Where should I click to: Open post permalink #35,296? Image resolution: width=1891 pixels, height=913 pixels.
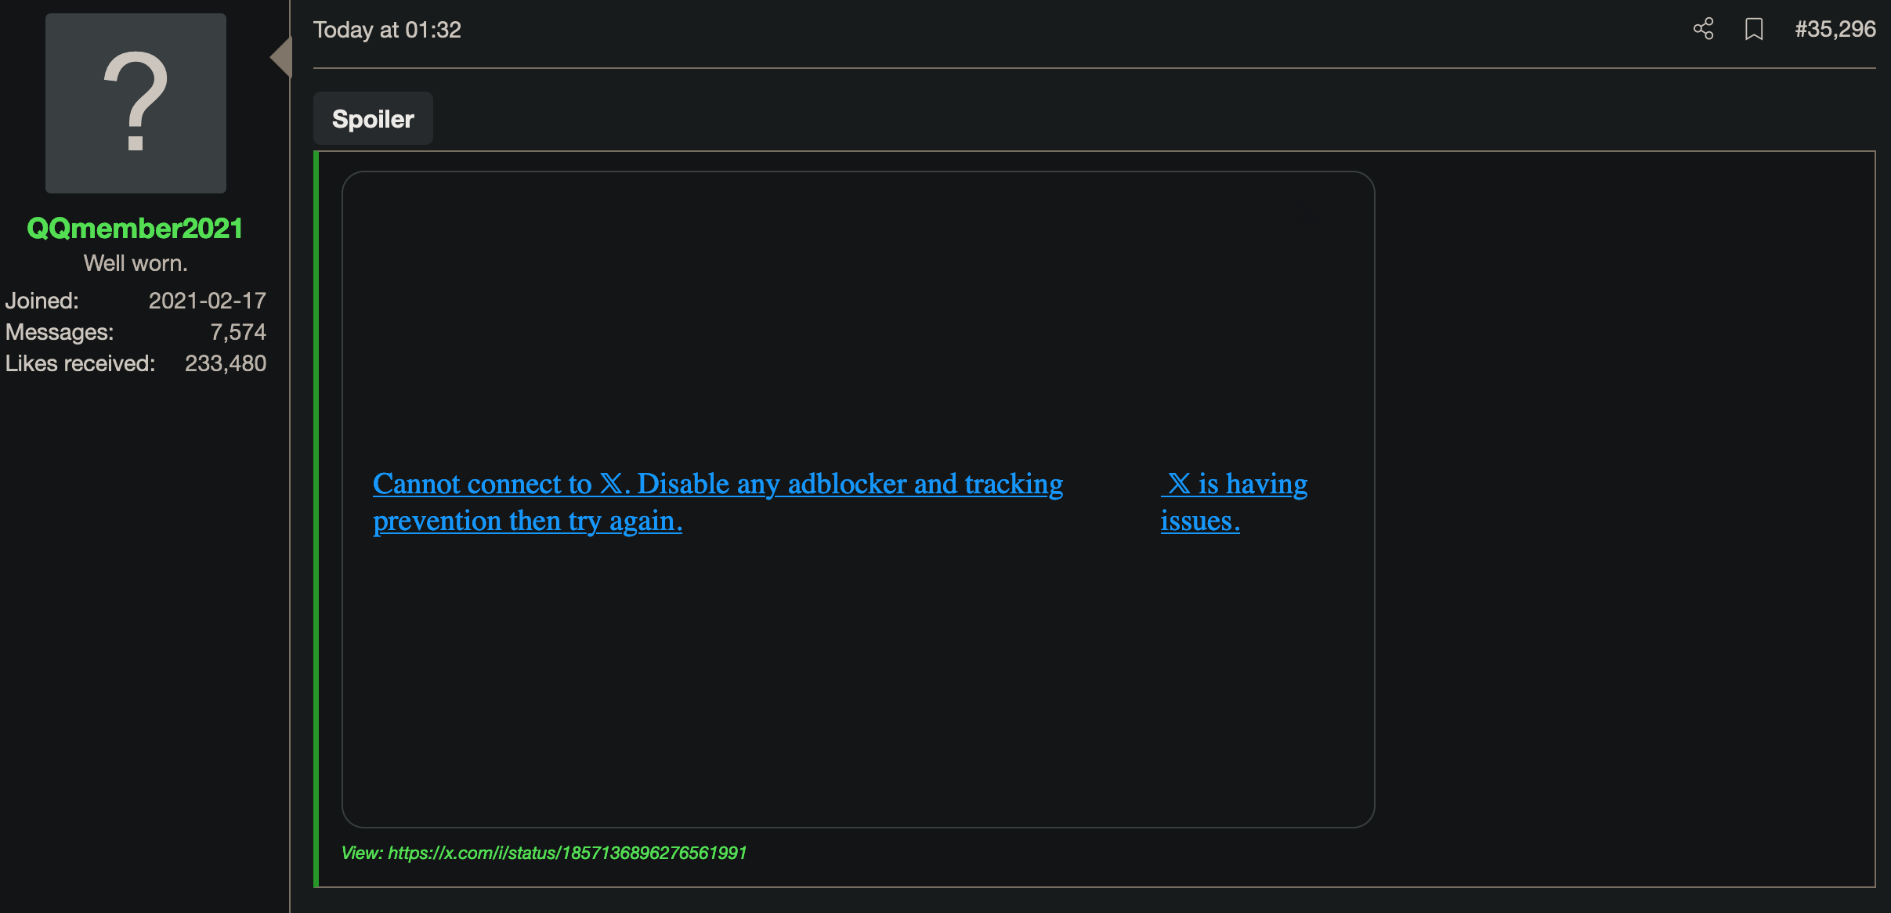click(1835, 30)
